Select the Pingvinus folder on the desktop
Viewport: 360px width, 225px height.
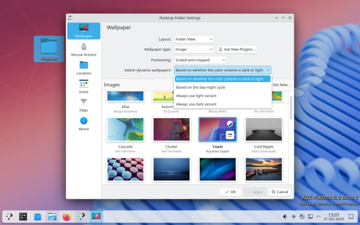(49, 49)
